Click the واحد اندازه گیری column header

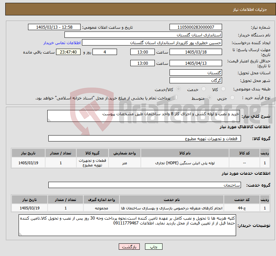click(x=101, y=200)
